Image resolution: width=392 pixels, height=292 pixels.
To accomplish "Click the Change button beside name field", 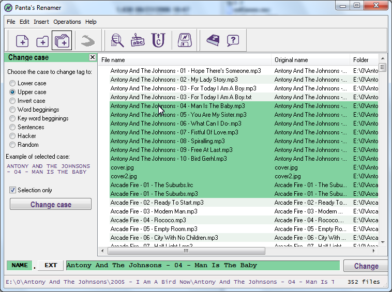I will point(366,266).
